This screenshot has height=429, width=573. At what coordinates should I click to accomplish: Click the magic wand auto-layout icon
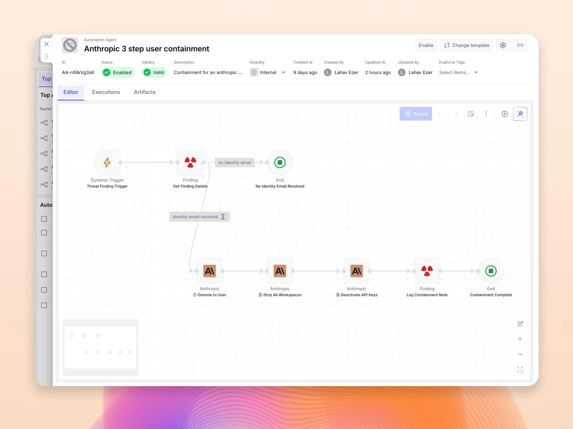coord(520,114)
